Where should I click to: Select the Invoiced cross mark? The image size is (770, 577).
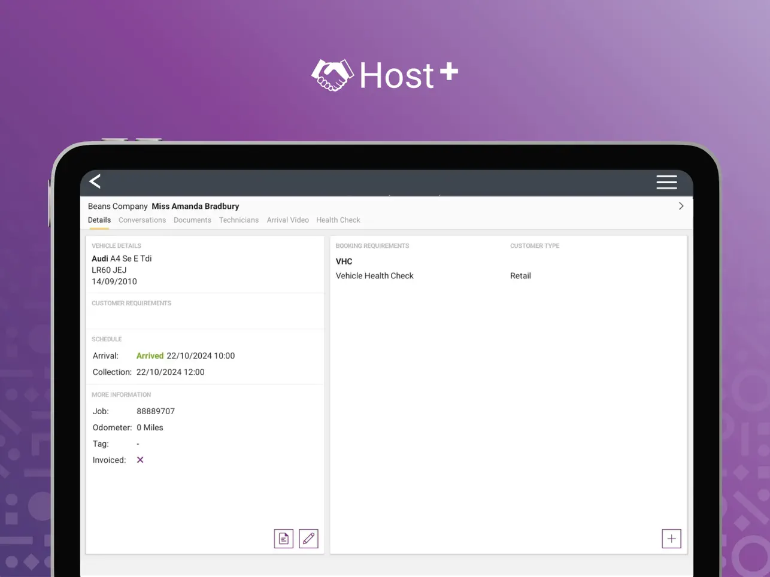point(140,460)
